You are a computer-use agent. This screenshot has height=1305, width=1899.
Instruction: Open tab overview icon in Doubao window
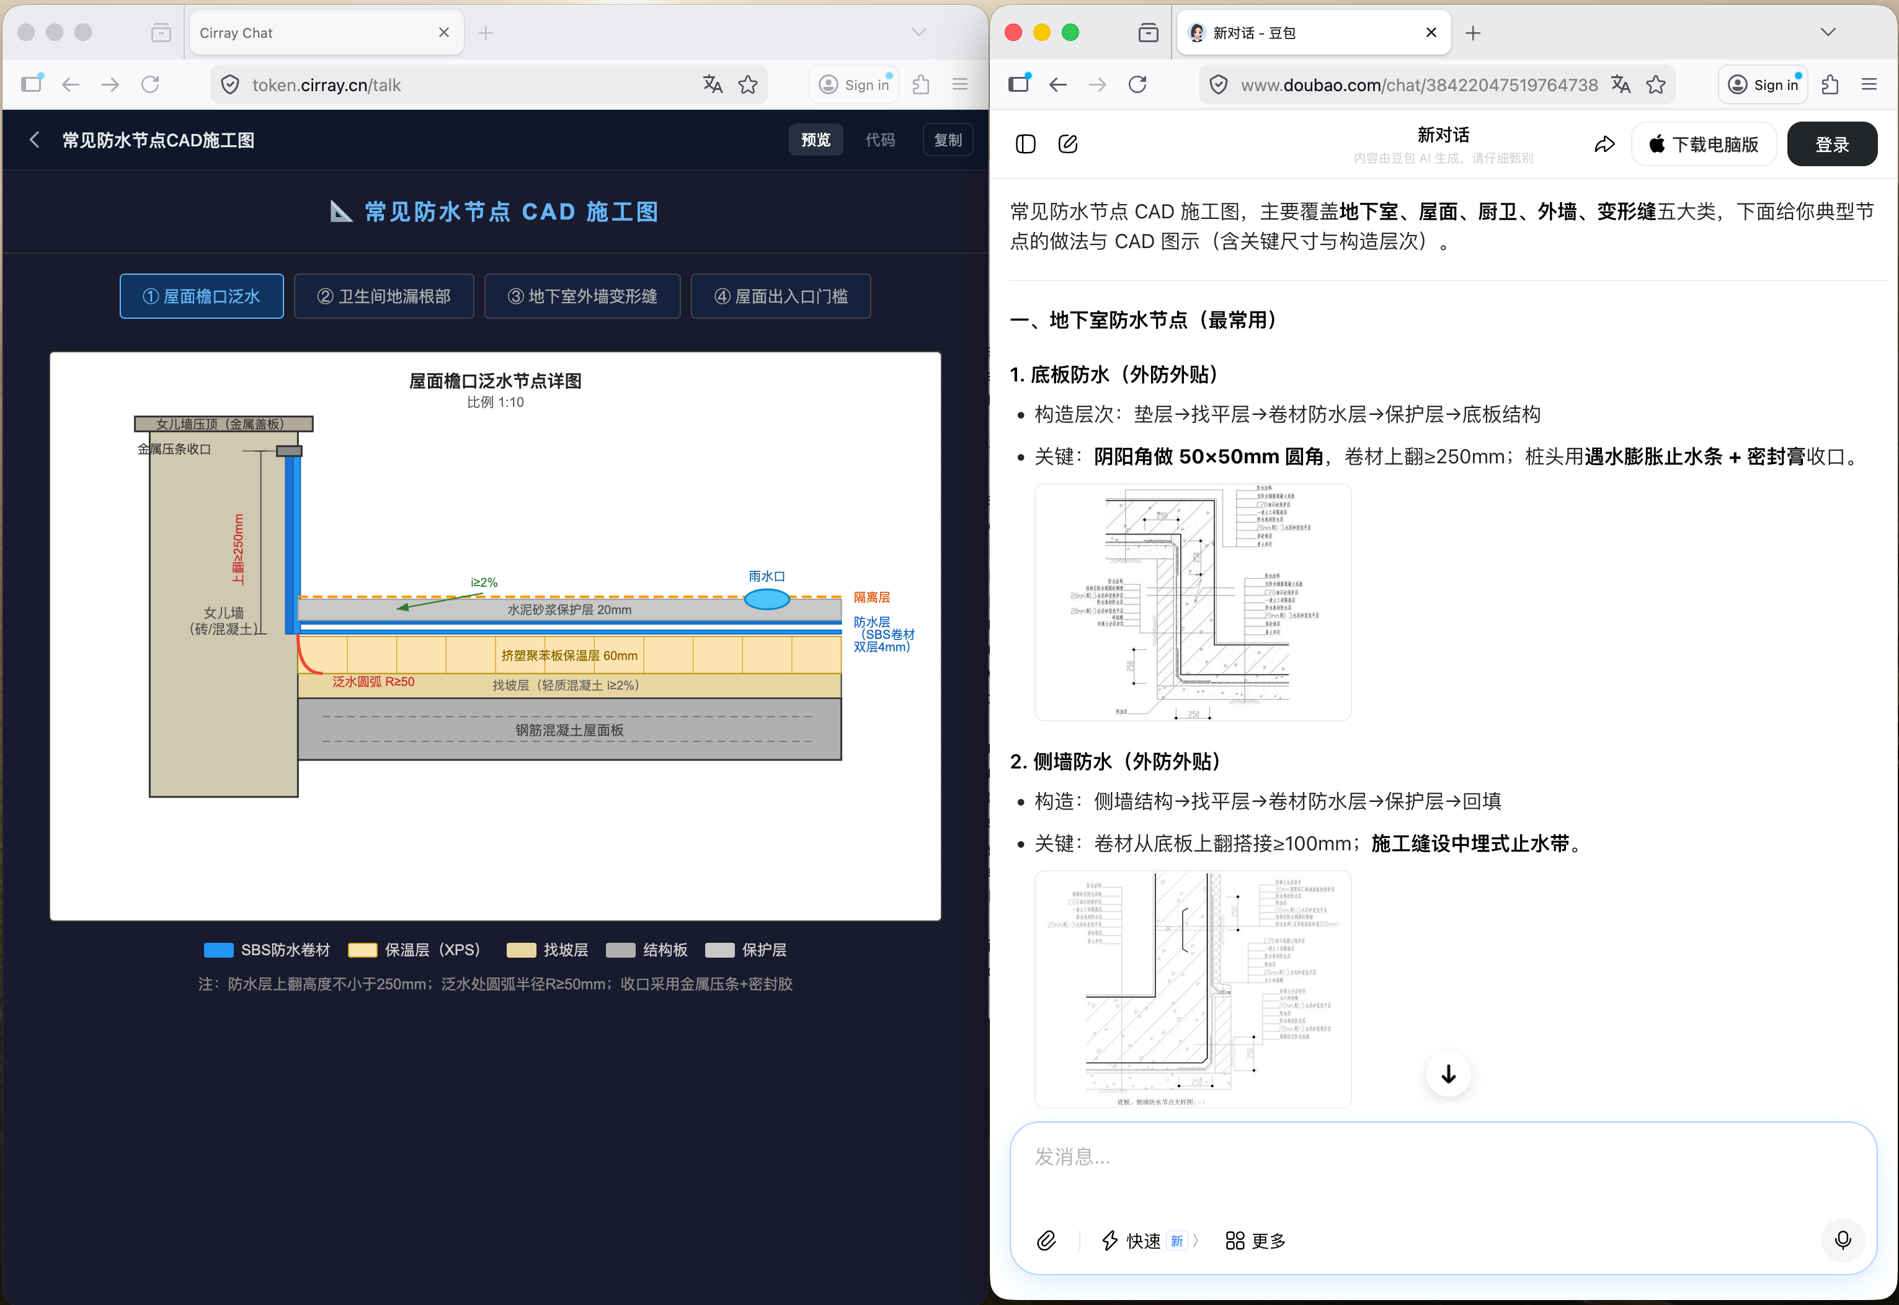[x=1149, y=33]
